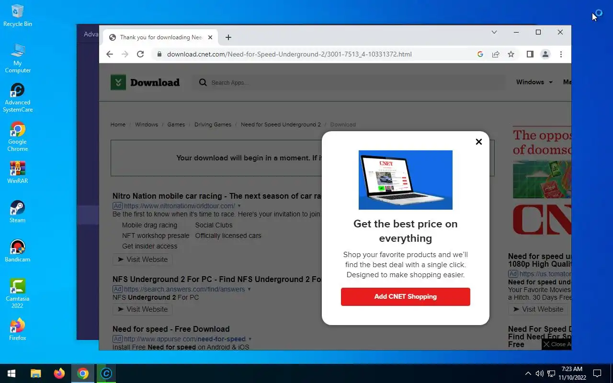Expand the arrow beside nitronationworldtour.com

(x=239, y=206)
